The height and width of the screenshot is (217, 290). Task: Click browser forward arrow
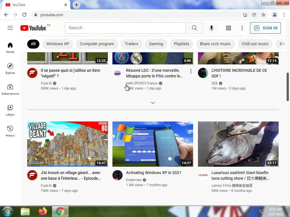[x=15, y=15]
